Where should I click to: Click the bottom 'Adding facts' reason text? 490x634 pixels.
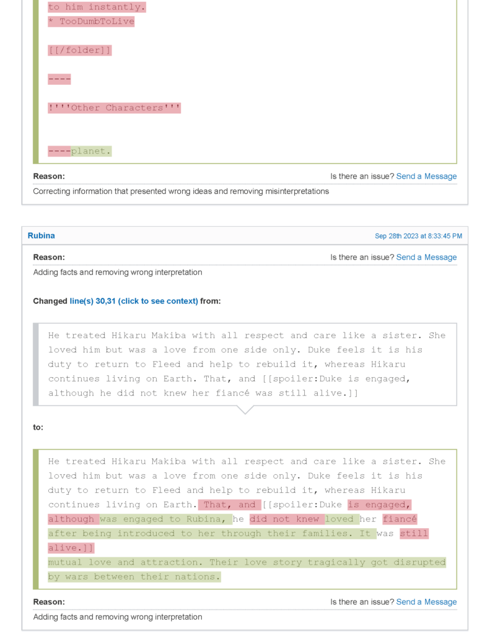118,617
